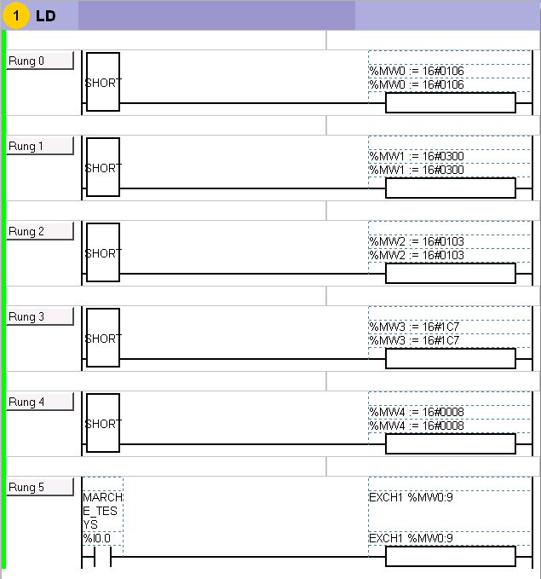The image size is (541, 579).
Task: Click lower text %MW0 := 16#0106
Action: coord(417,84)
